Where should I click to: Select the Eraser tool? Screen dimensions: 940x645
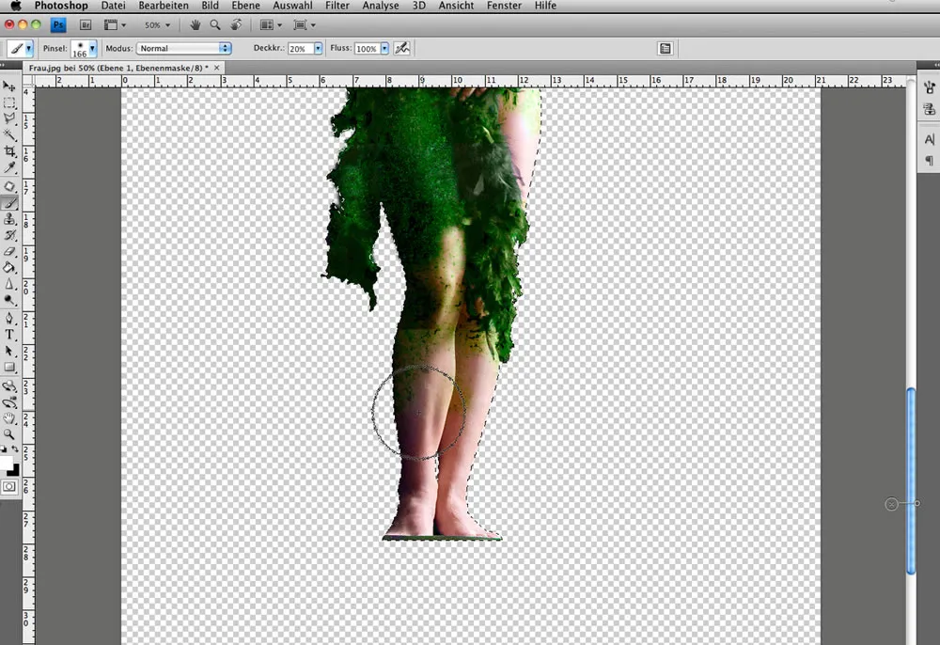[11, 251]
